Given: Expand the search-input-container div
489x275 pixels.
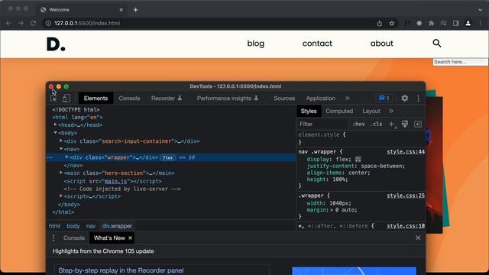Looking at the screenshot, I should tap(61, 141).
